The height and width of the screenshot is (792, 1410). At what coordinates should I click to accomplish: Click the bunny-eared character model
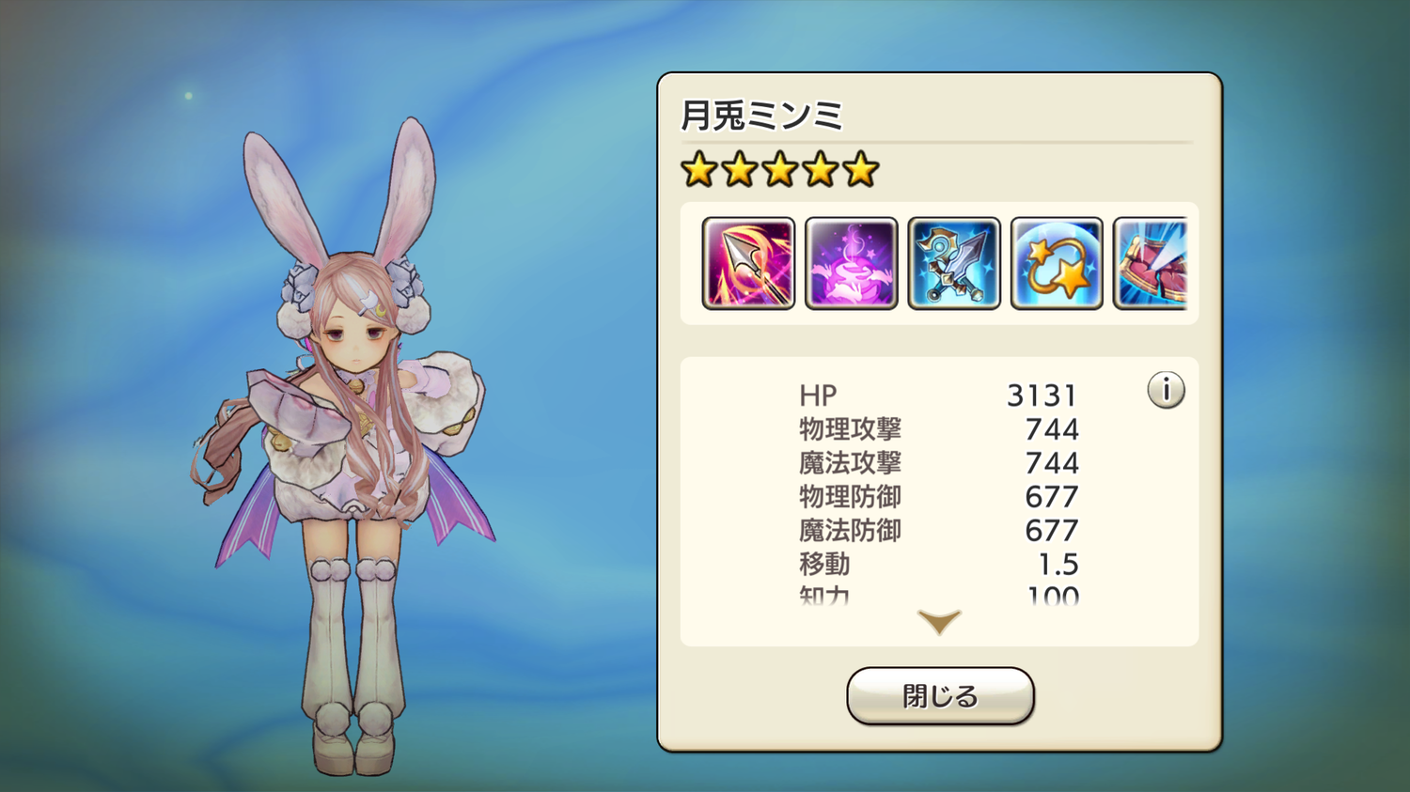348,446
